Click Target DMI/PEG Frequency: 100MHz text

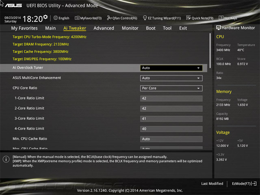point(42,59)
